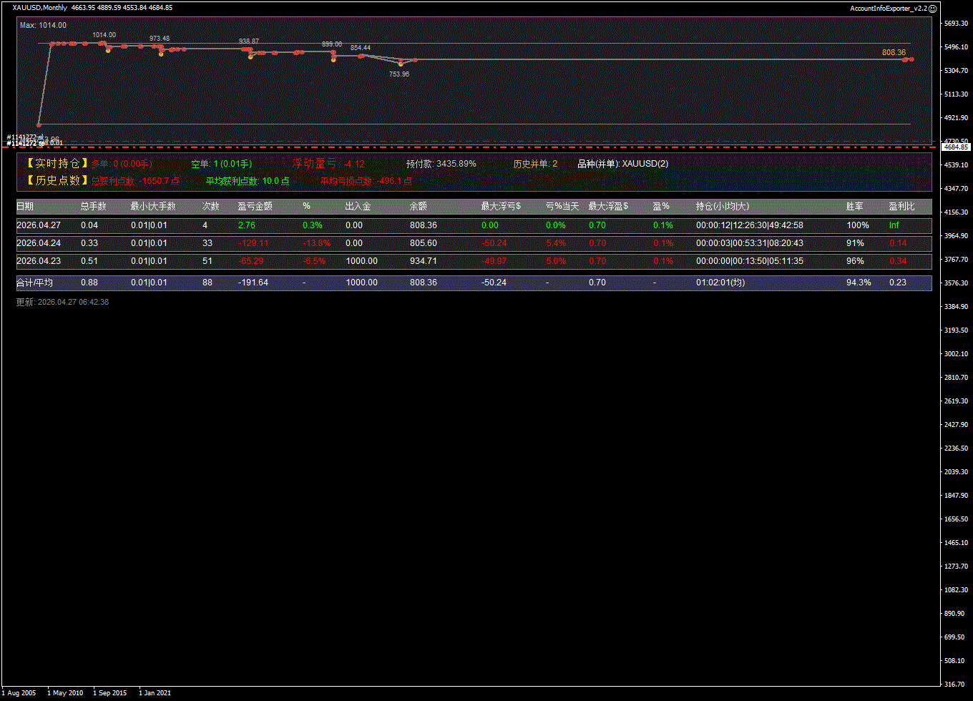Click the 盈亏金额 column header
This screenshot has width=973, height=701.
(x=255, y=206)
